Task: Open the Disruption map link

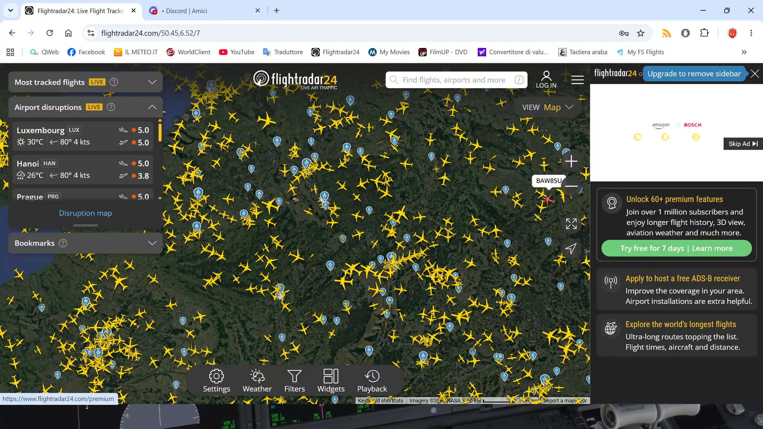Action: point(85,213)
